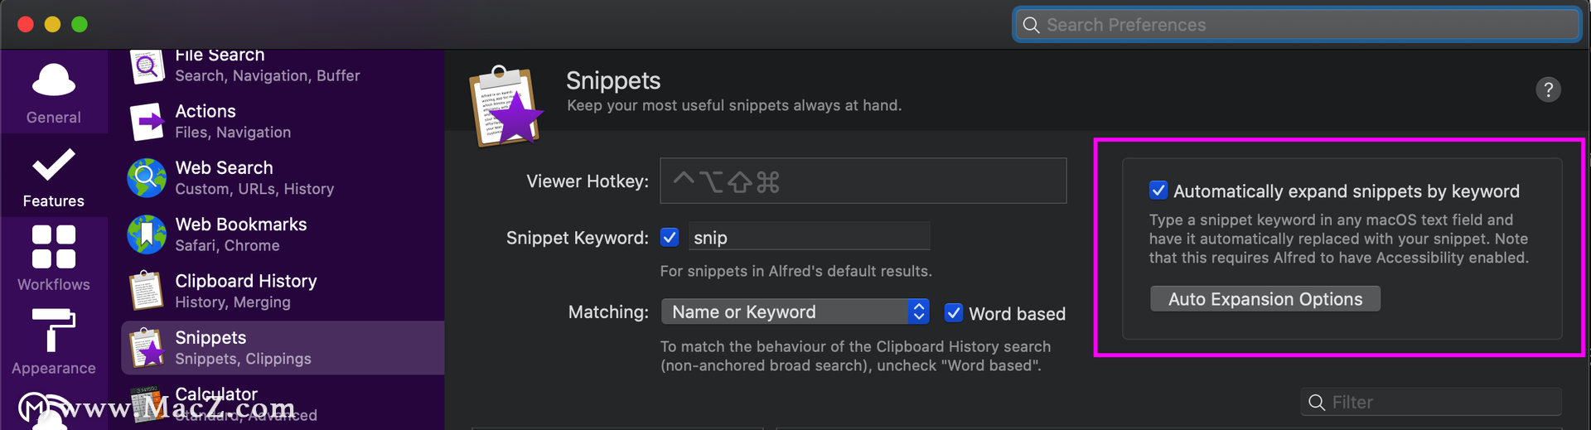The width and height of the screenshot is (1591, 430).
Task: Click the large Snippets header icon
Action: coord(505,106)
